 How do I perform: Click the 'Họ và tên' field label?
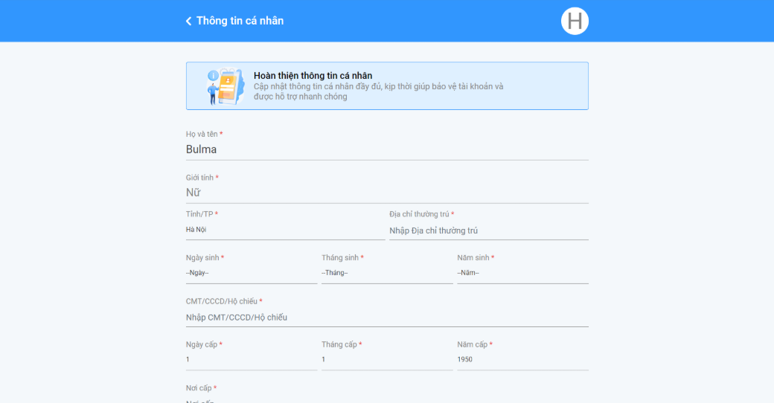pos(203,134)
